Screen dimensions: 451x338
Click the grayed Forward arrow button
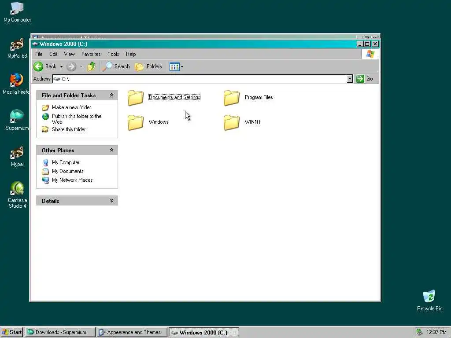coord(71,66)
